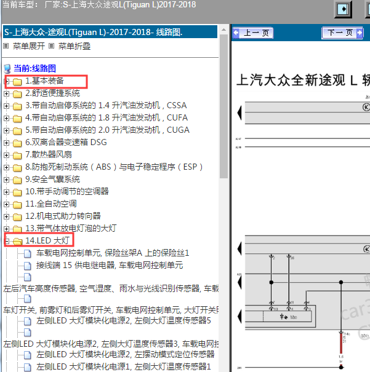Click top black arrow marker on wiring diagram
Image resolution: width=370 pixels, height=372 pixels.
(239, 113)
